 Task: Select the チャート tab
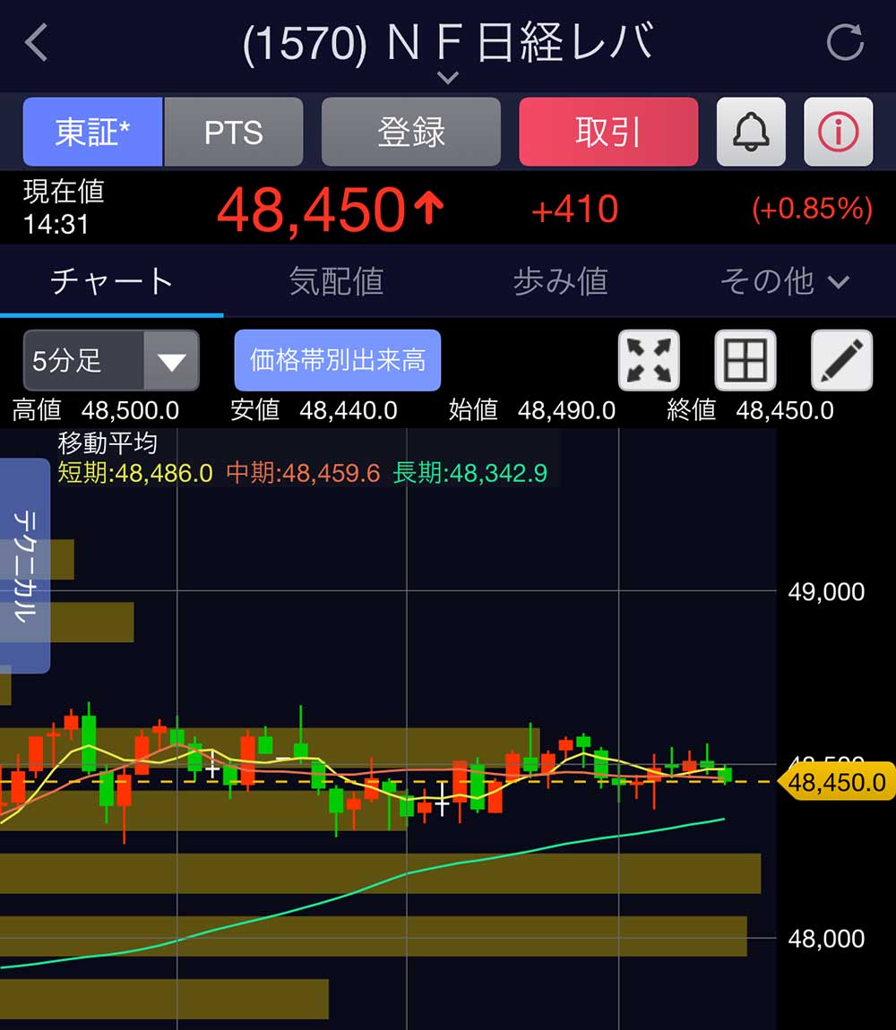[112, 281]
